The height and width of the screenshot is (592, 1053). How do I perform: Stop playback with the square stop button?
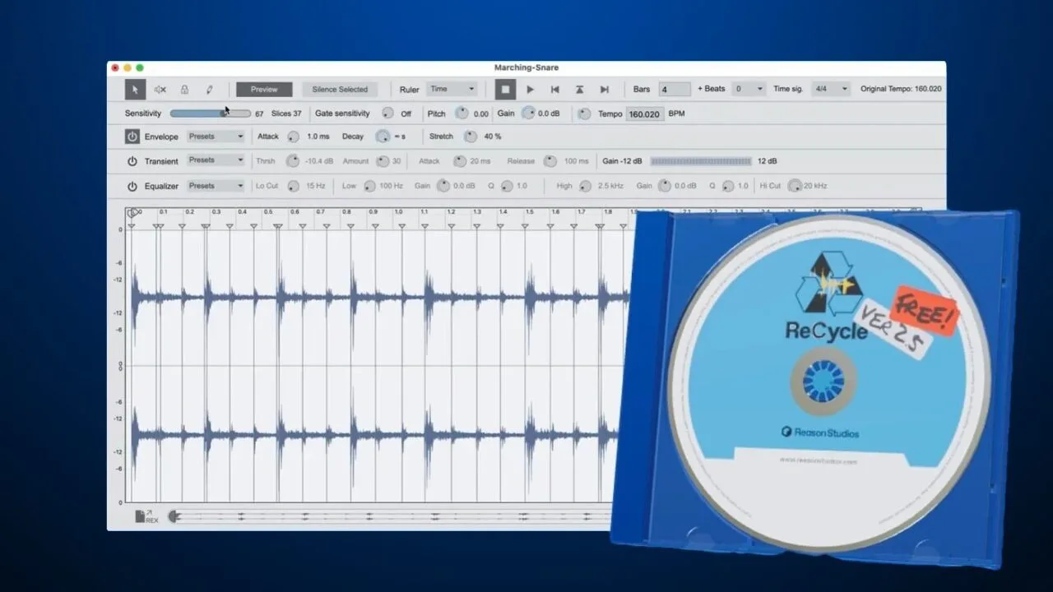tap(506, 89)
